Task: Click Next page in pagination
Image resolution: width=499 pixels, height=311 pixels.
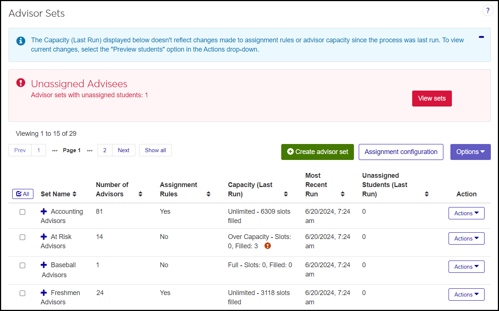Action: pyautogui.click(x=124, y=150)
